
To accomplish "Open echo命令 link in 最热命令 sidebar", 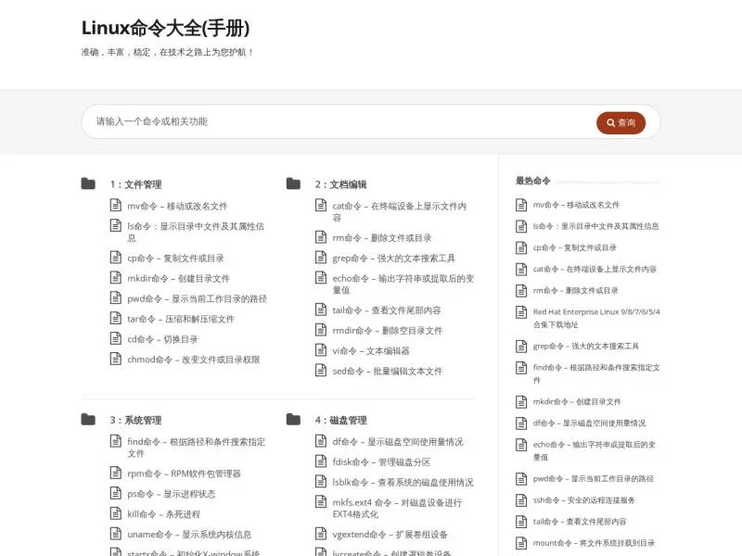I will tap(595, 450).
